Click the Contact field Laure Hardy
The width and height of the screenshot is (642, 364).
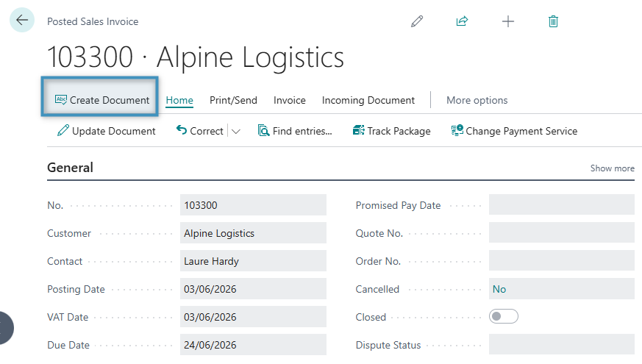(253, 261)
